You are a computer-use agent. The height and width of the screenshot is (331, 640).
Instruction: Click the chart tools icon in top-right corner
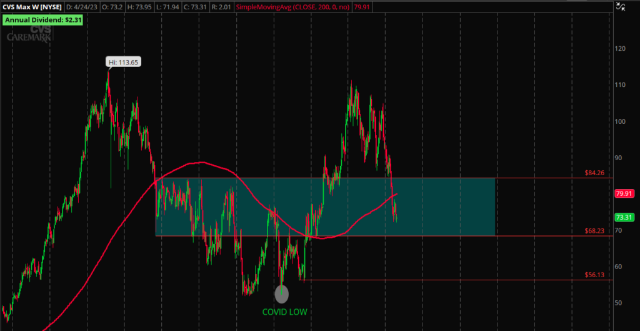click(x=621, y=7)
